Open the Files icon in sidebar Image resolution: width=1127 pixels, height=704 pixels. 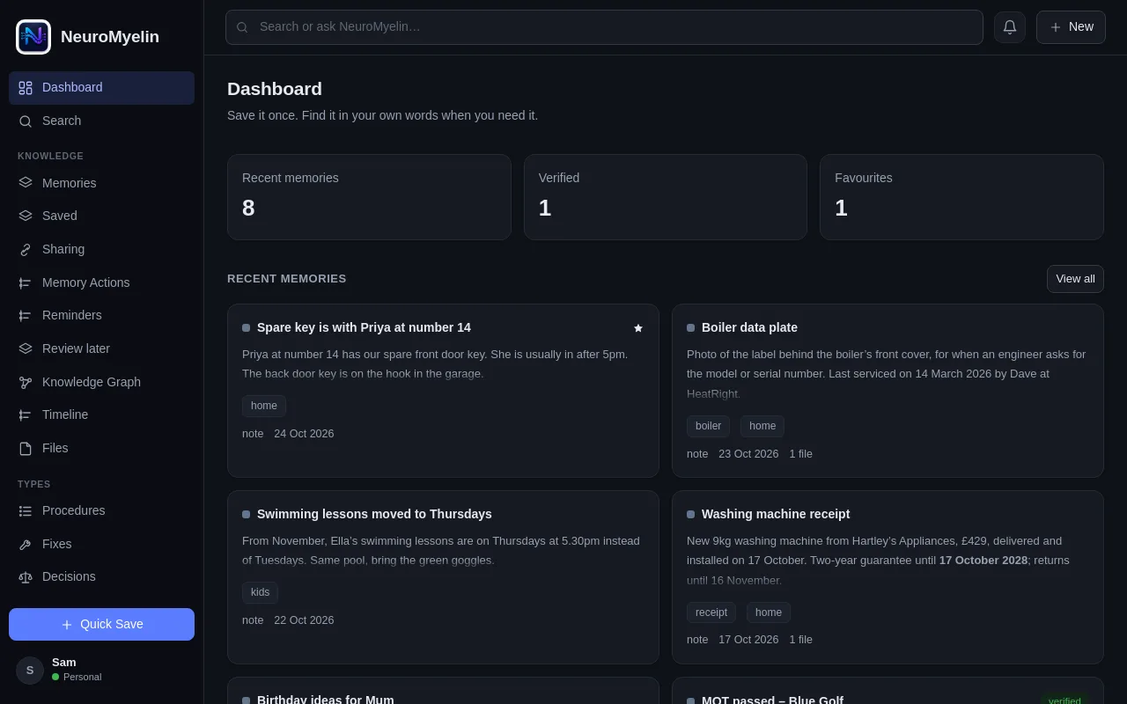[26, 449]
